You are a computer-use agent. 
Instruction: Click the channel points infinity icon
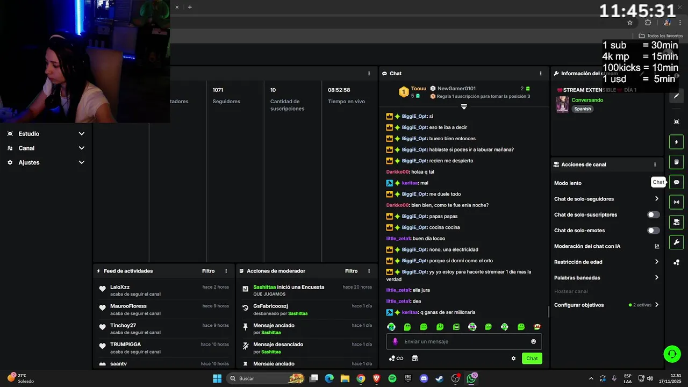click(396, 359)
